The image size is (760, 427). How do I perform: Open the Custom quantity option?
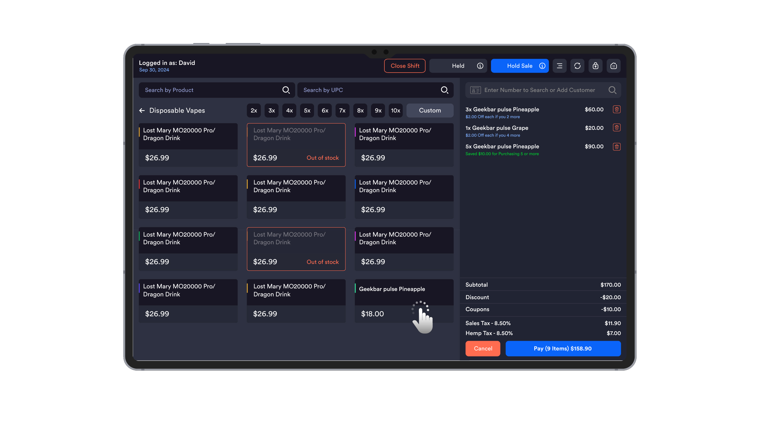[429, 110]
